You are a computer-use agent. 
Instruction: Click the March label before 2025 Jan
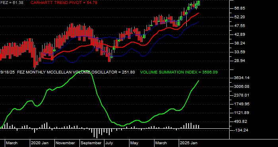click(161, 143)
